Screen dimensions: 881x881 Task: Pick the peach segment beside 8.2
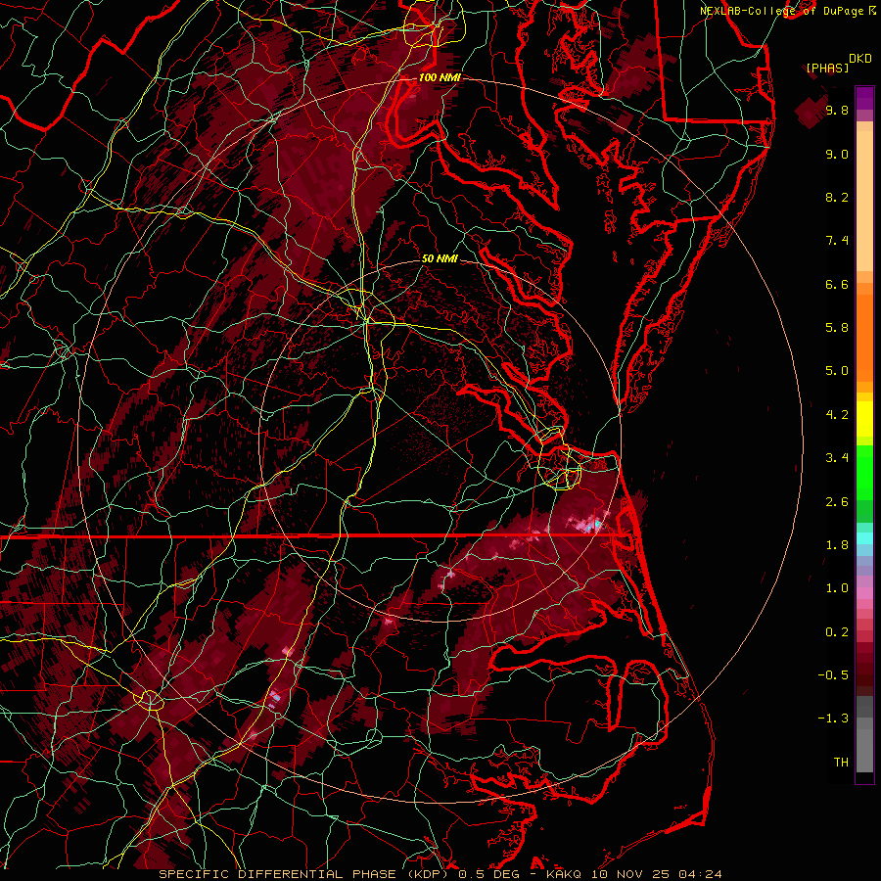864,201
